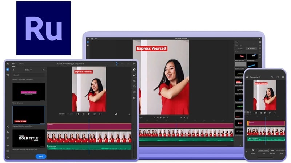Image resolution: width=291 pixels, height=163 pixels.
Task: Open the aspect ratio icon below tablet preview
Action: pyautogui.click(x=116, y=114)
